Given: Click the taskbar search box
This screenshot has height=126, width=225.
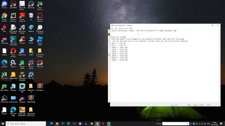Looking at the screenshot, I should tap(26, 124).
